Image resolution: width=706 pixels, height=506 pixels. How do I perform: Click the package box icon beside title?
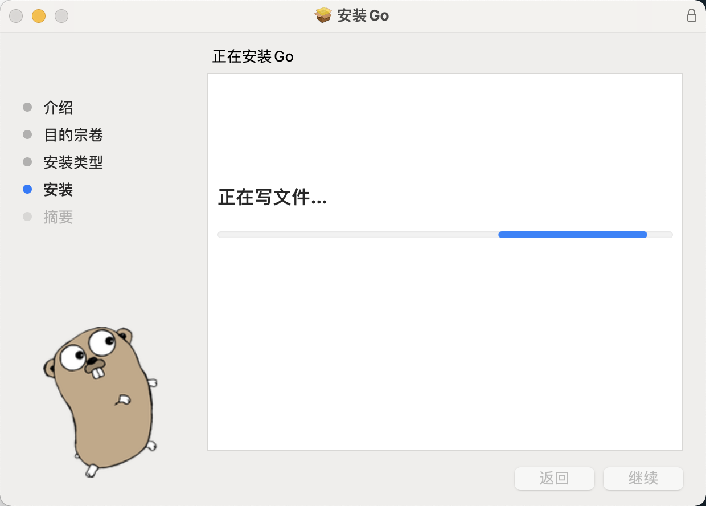(x=323, y=15)
